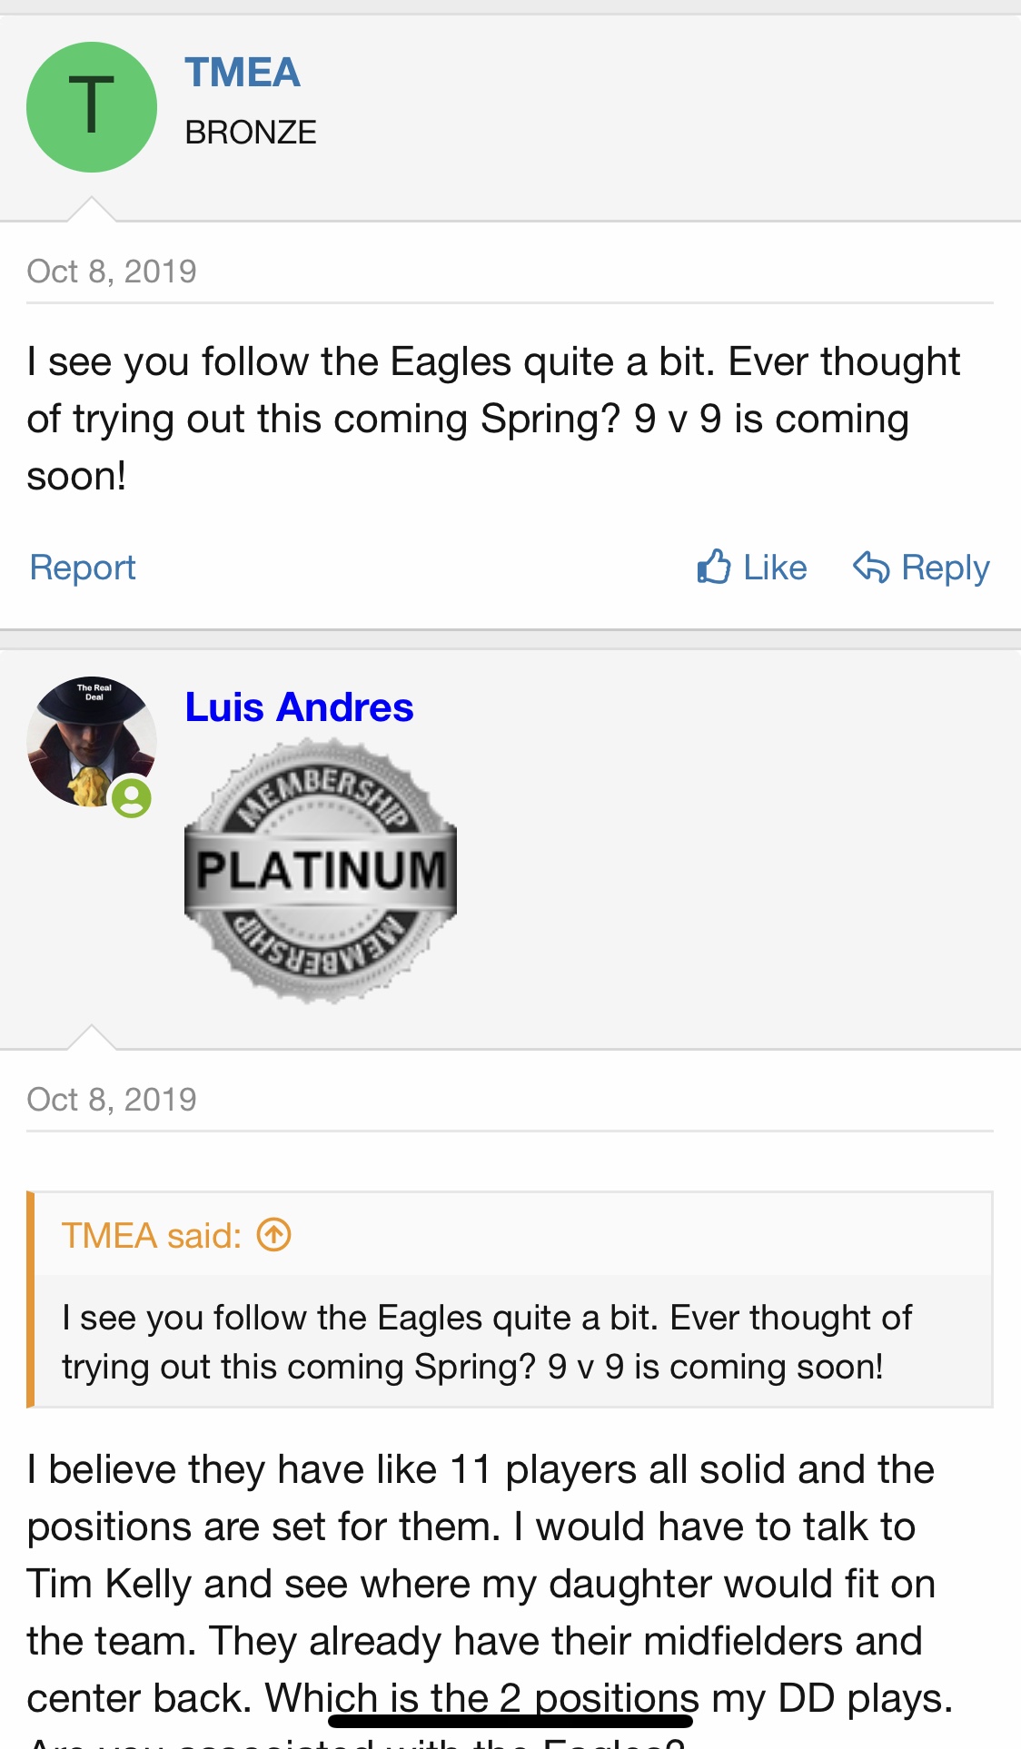Screen dimensions: 1021x1749
Task: Open the date link on Luis Andres's post
Action: pyautogui.click(x=112, y=1100)
